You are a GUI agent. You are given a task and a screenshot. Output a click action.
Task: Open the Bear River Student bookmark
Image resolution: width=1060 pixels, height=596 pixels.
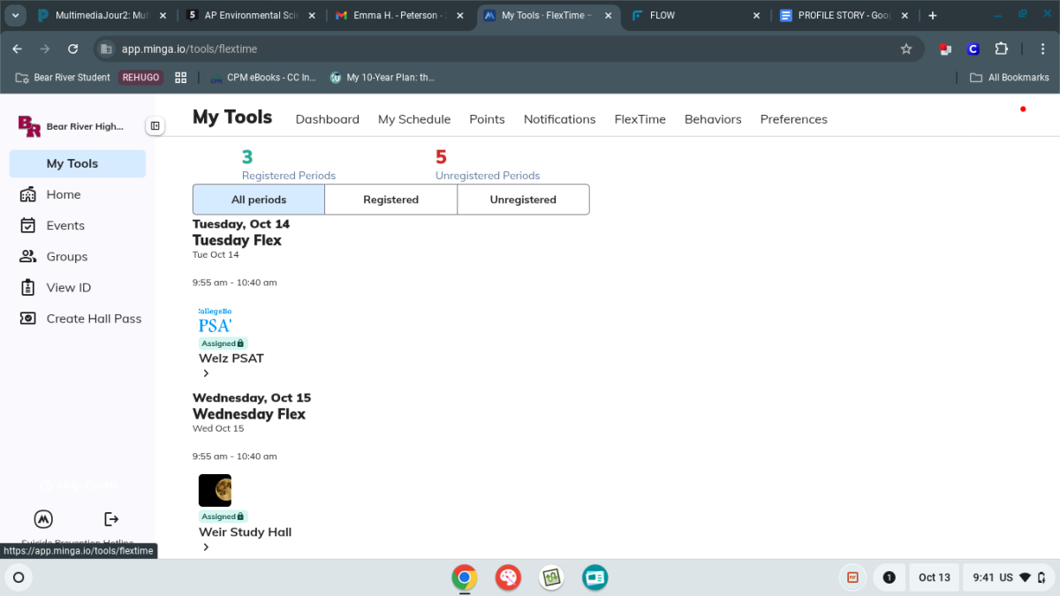coord(63,78)
